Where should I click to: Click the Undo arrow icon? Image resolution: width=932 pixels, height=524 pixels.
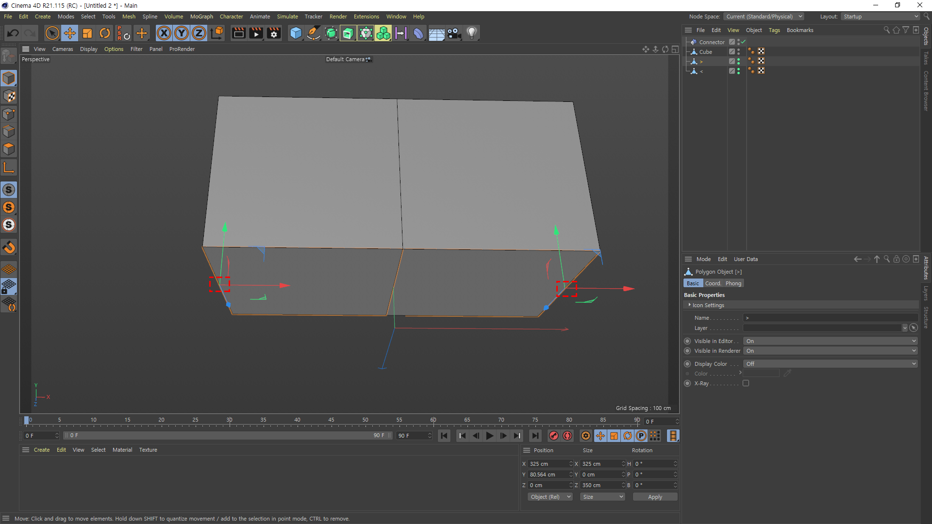[13, 33]
